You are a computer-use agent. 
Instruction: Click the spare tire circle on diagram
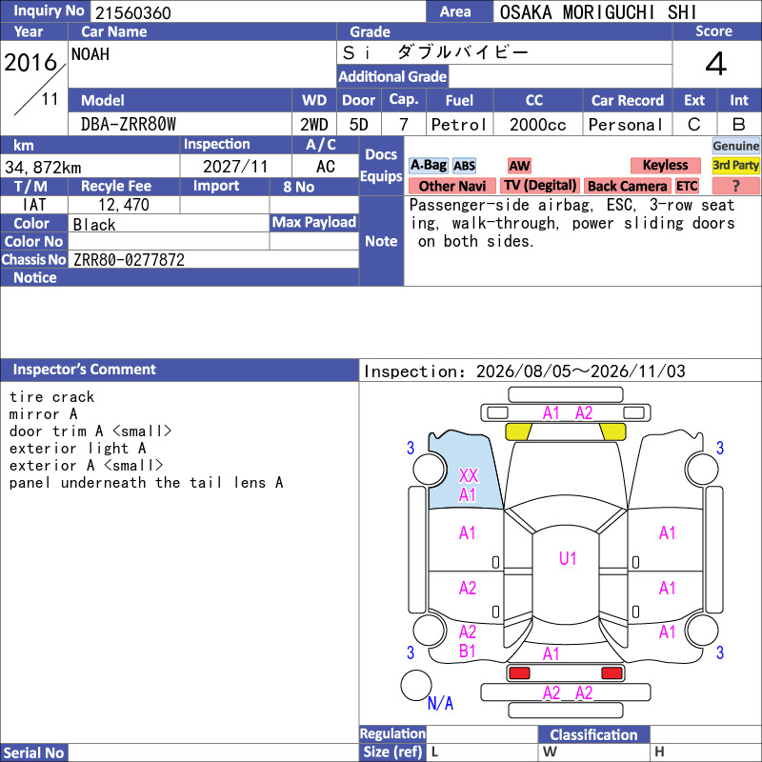tap(416, 685)
